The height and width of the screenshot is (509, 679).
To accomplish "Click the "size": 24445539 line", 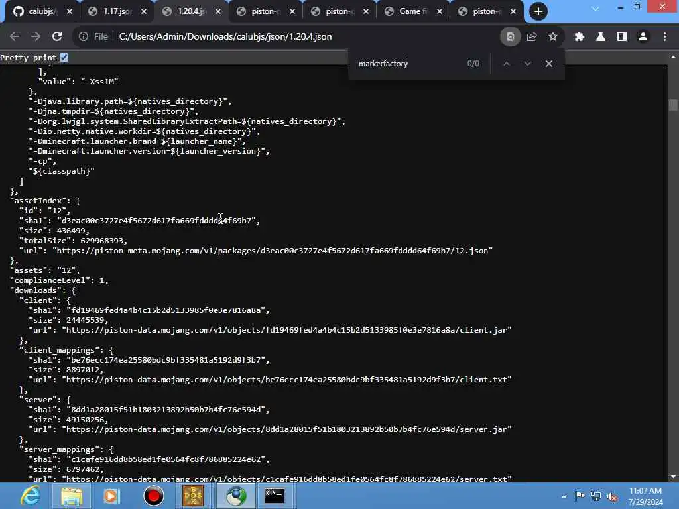I will 68,320.
